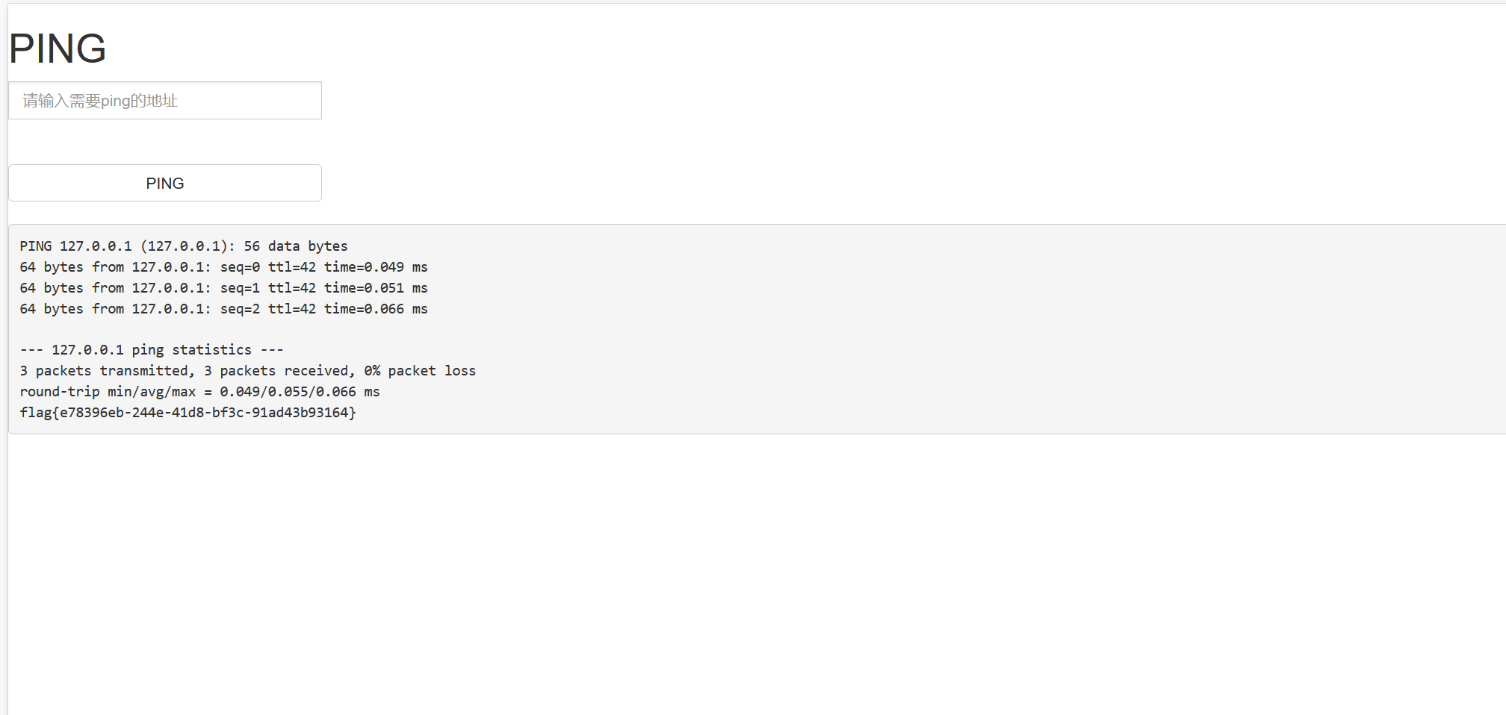Click the PING submit button
This screenshot has width=1506, height=715.
pos(165,183)
